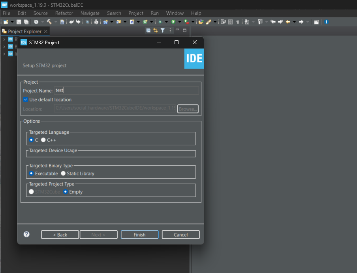Click the Project Name input field
The image size is (357, 273).
[x=126, y=90]
